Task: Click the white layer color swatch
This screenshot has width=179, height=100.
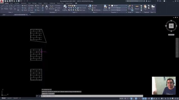Action: click(x=74, y=6)
